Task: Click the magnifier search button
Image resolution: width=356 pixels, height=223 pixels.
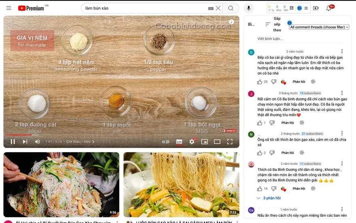Action: coord(231,8)
